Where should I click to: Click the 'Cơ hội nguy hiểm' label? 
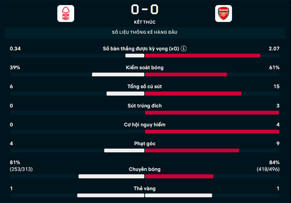145,125
